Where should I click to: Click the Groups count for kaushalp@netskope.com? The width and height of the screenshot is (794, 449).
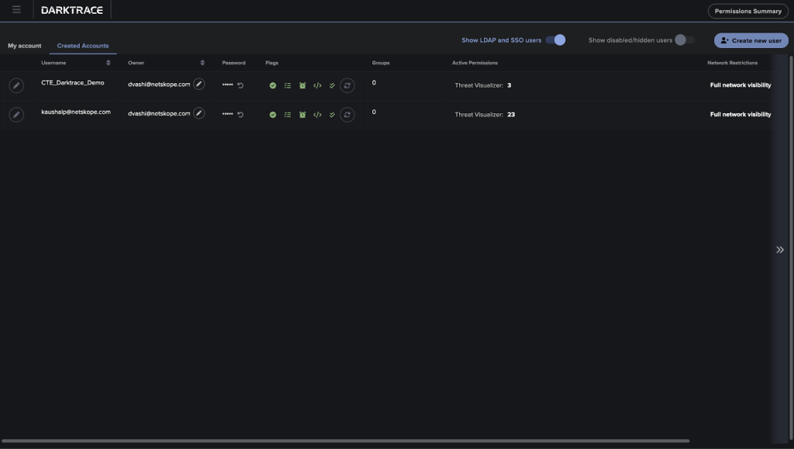[374, 112]
